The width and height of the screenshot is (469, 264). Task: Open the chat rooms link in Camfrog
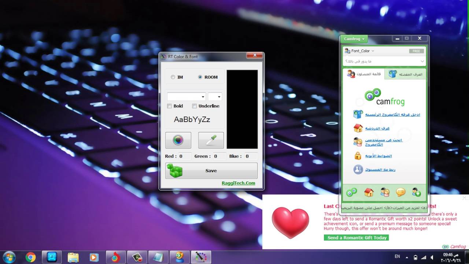pos(377,128)
